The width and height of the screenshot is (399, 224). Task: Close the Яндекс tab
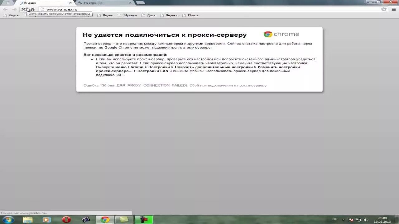tap(70, 3)
